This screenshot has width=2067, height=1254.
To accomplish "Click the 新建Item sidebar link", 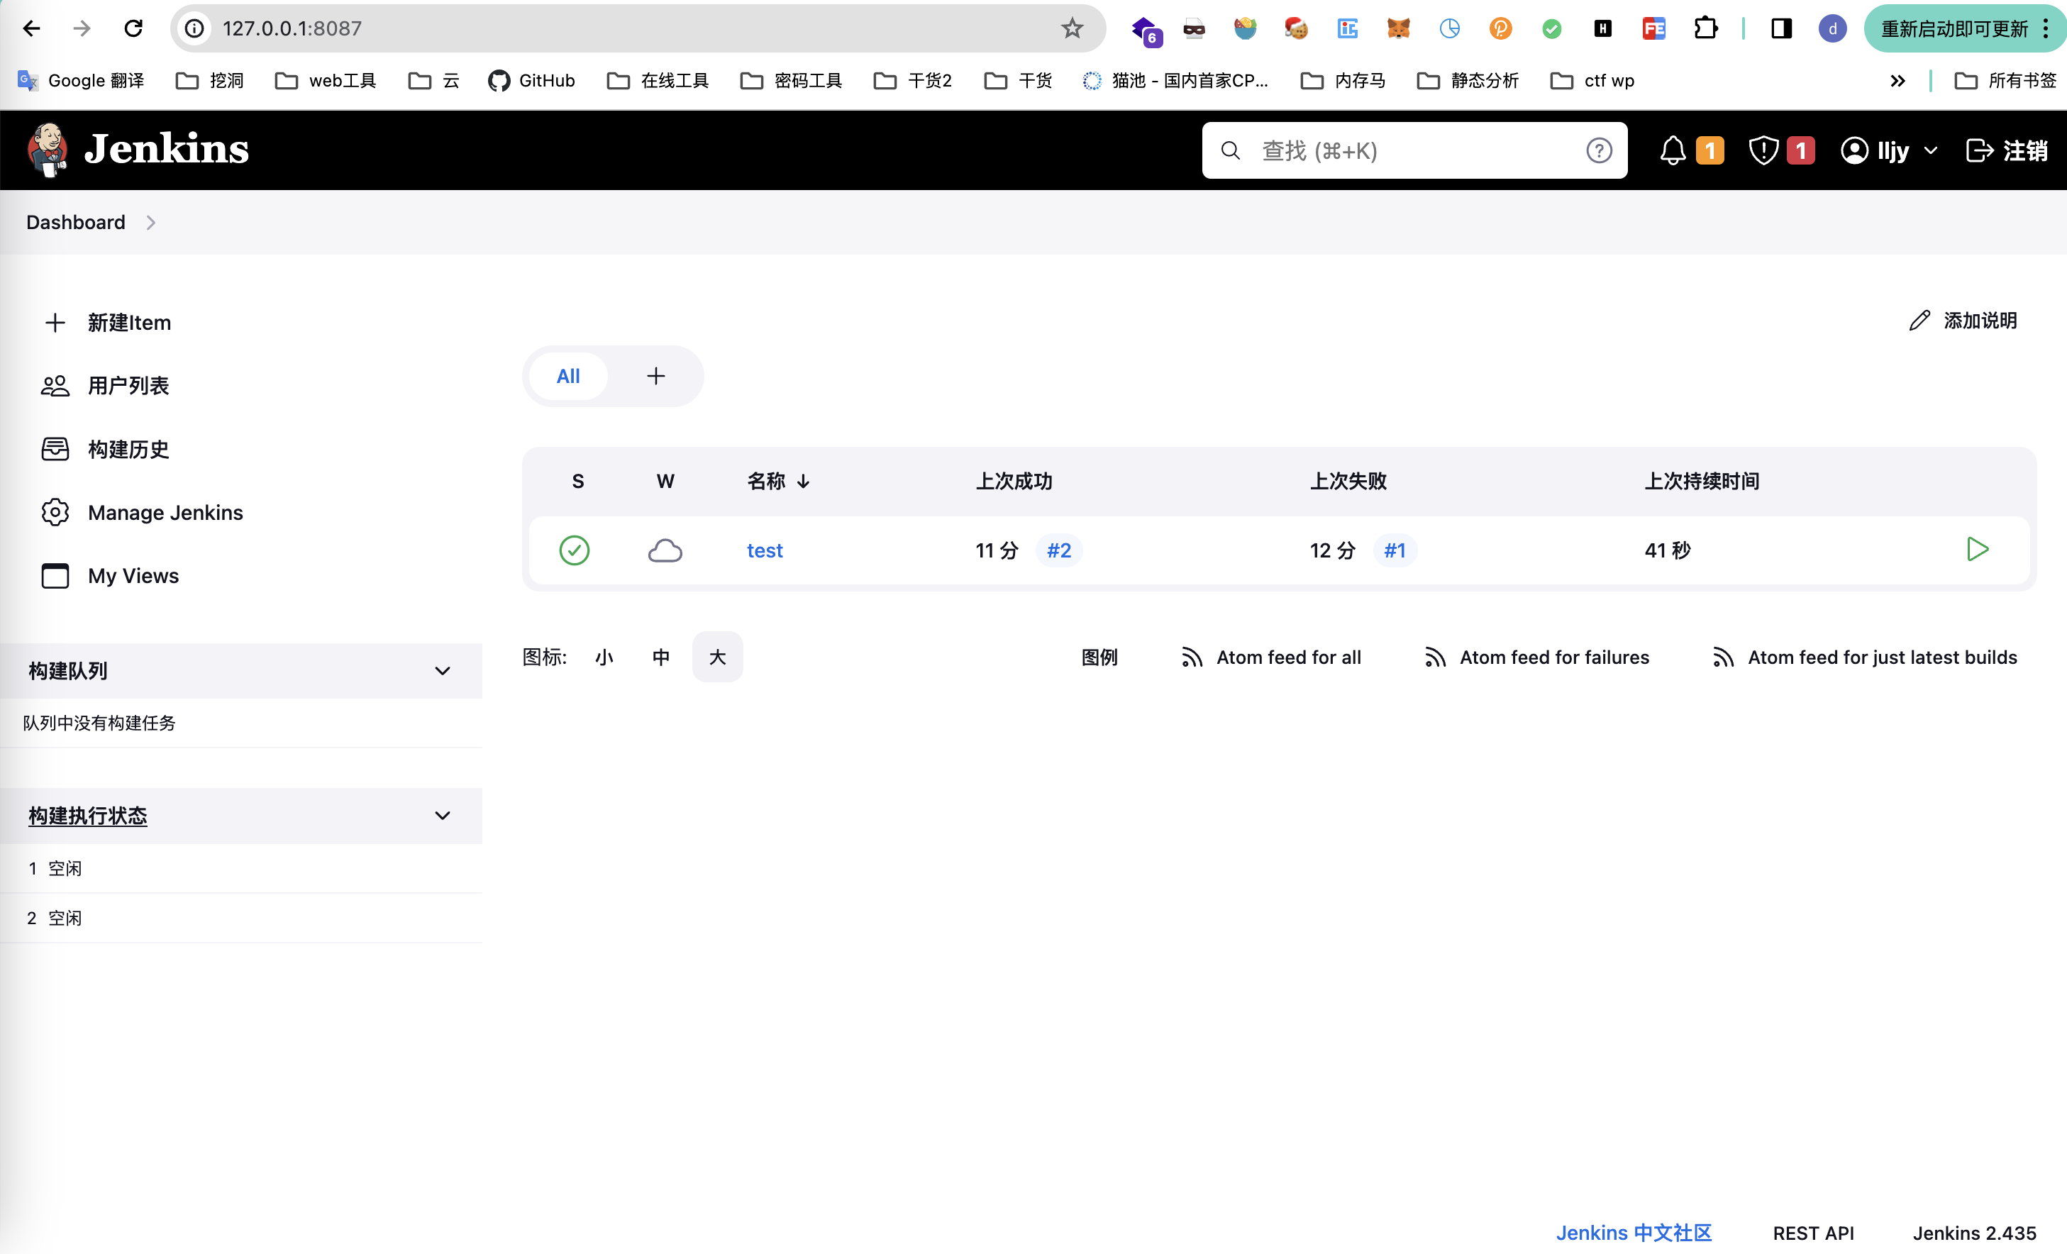I will tap(107, 323).
